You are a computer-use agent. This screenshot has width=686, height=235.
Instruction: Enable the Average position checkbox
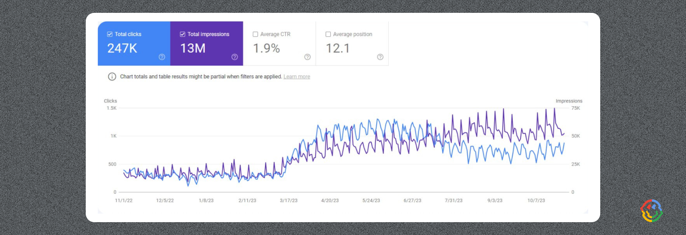328,34
